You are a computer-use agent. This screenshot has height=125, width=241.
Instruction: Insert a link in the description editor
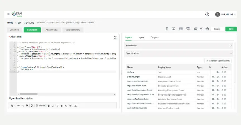[x=18, y=106]
